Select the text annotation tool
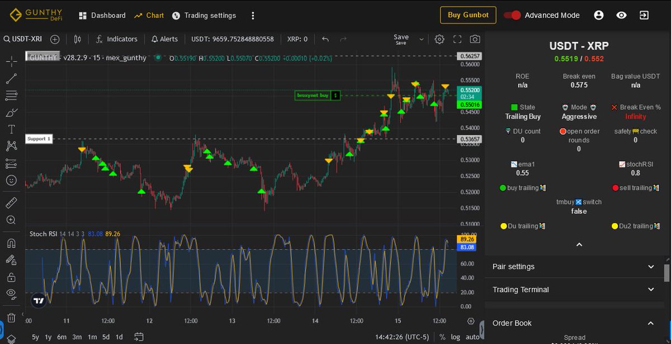This screenshot has width=671, height=344. point(11,130)
